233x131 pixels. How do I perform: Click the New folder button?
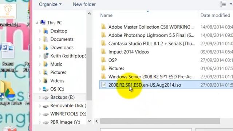coord(84,4)
